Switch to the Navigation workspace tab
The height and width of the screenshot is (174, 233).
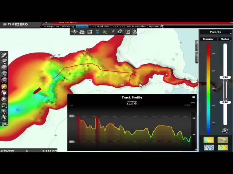(x=51, y=26)
